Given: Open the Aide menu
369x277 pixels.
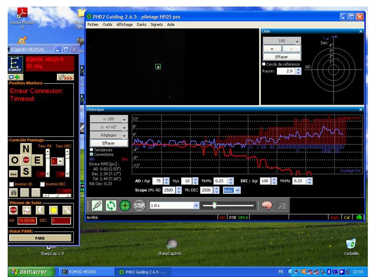Looking at the screenshot, I should [171, 25].
